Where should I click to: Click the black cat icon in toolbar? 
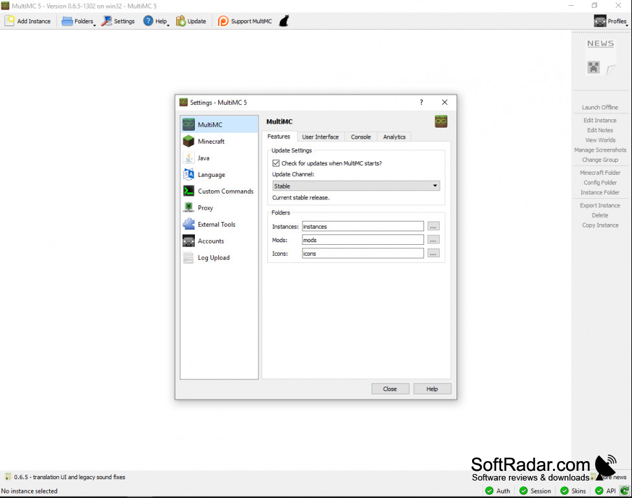284,21
